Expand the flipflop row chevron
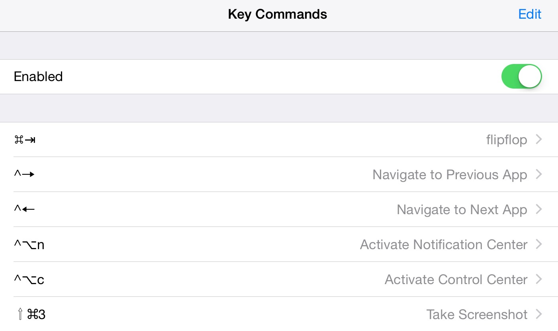 click(539, 139)
